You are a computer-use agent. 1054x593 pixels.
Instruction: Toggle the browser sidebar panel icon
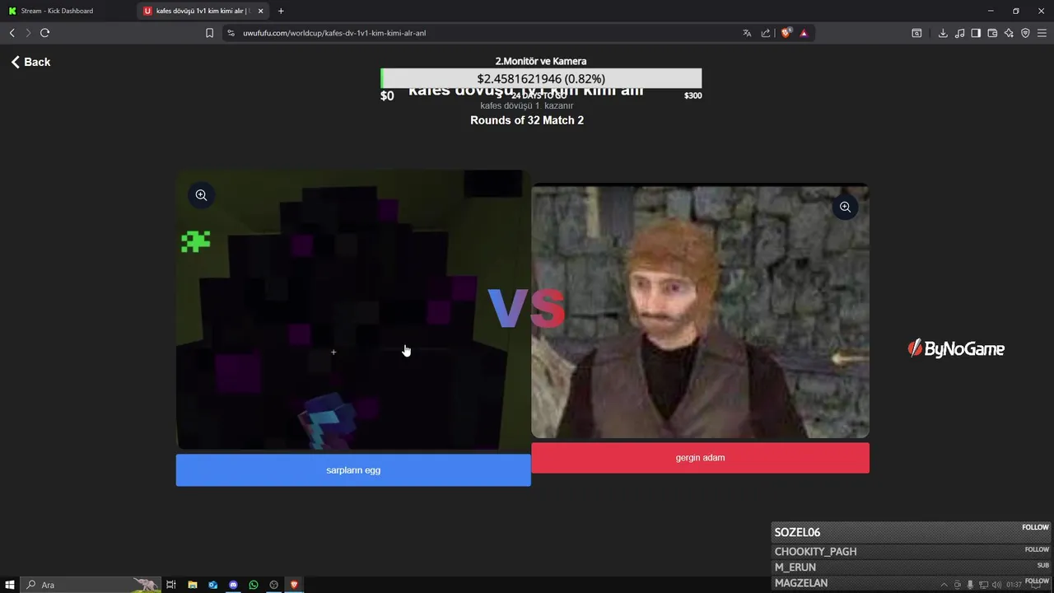coord(976,33)
